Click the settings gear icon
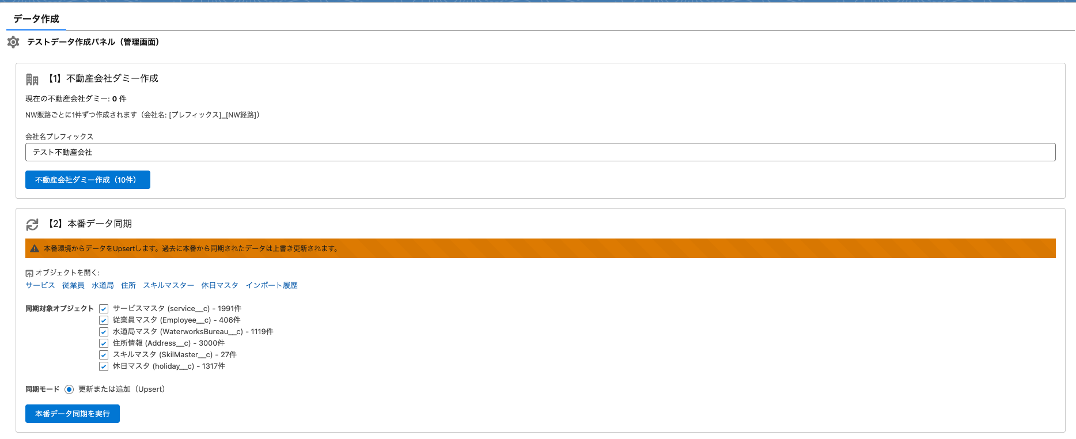1076x439 pixels. 13,42
